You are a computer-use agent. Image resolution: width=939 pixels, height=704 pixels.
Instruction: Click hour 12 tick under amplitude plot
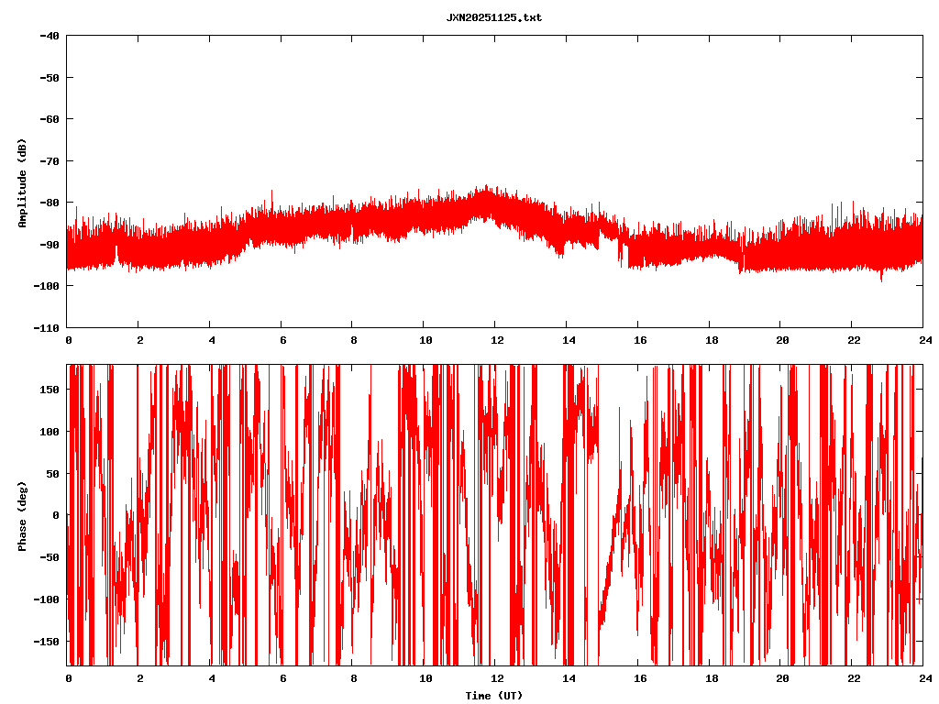point(496,339)
